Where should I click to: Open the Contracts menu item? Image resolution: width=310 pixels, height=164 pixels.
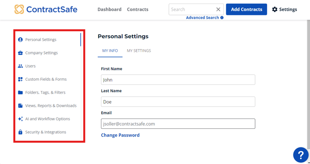click(x=137, y=9)
